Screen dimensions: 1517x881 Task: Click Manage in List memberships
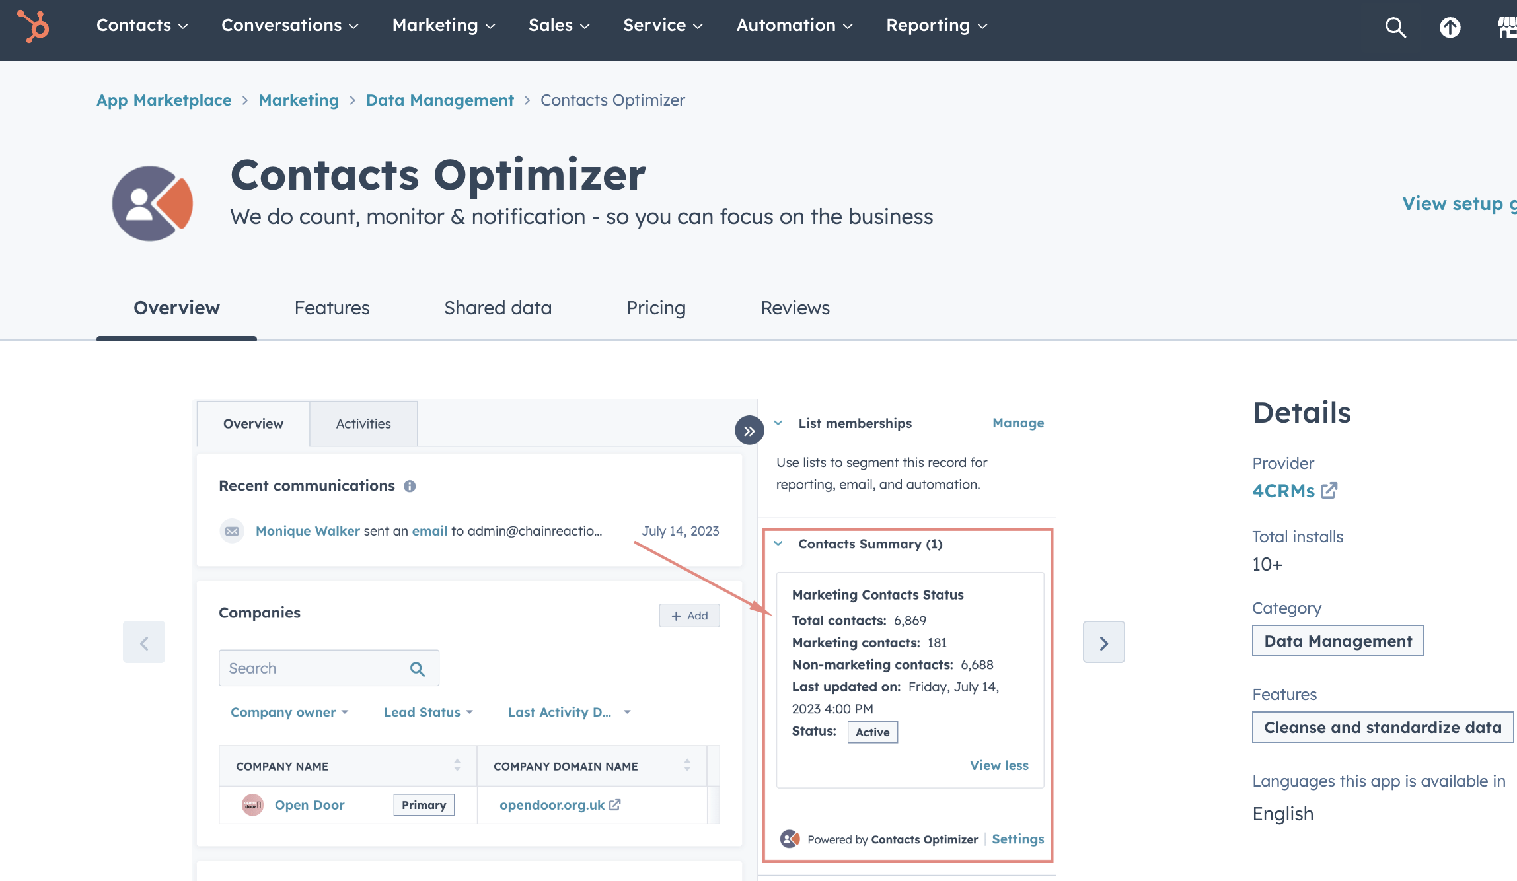click(1018, 423)
